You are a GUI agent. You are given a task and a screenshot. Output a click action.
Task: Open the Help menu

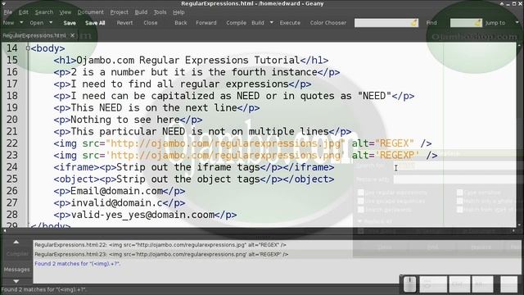(178, 12)
